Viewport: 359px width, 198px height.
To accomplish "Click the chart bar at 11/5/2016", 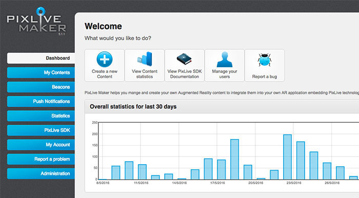I will point(142,172).
